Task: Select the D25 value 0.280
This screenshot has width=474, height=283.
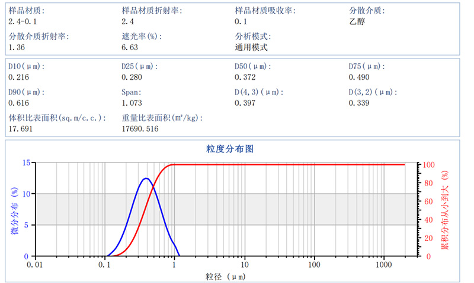Action: pos(132,77)
